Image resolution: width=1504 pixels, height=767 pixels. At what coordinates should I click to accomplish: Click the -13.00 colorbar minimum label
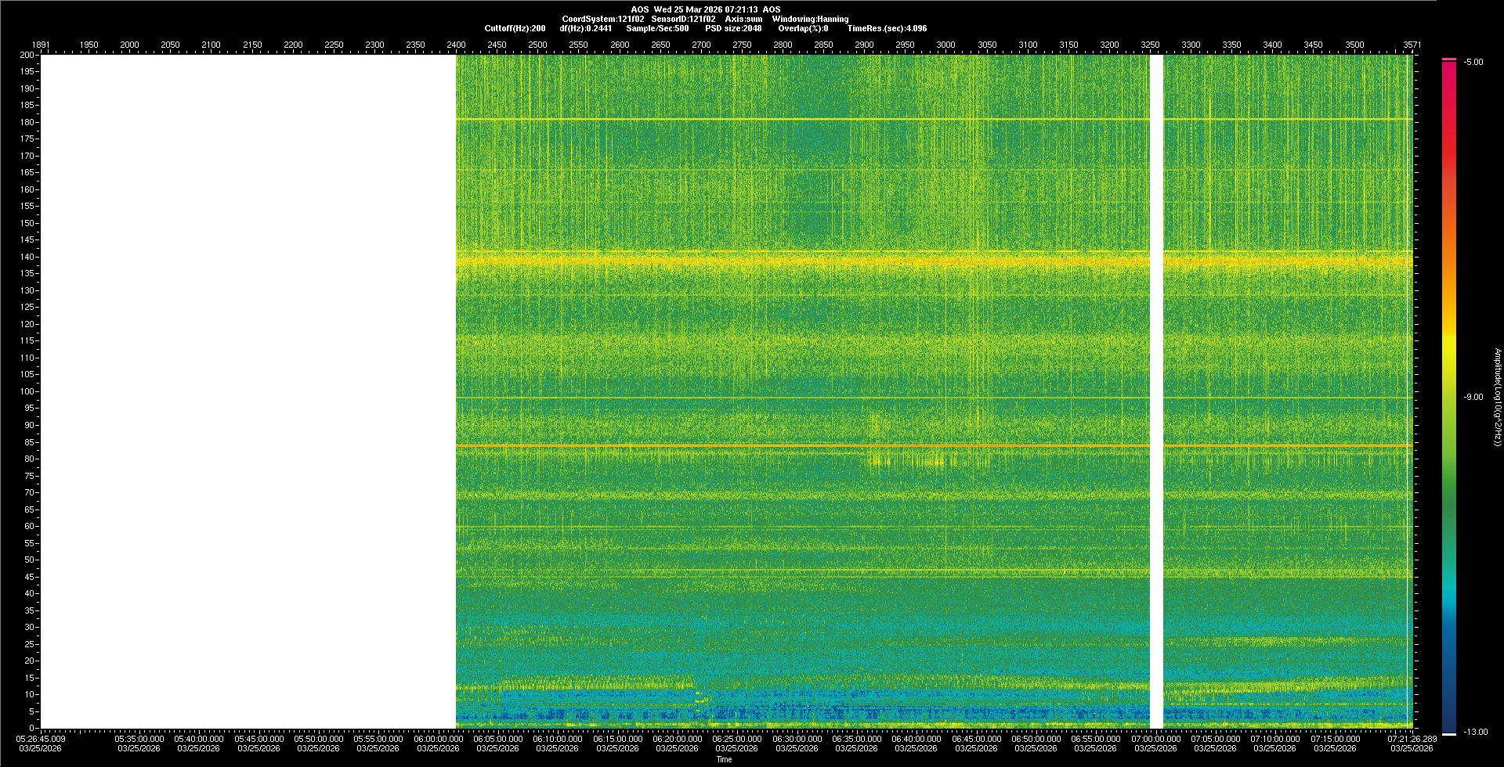[x=1475, y=732]
